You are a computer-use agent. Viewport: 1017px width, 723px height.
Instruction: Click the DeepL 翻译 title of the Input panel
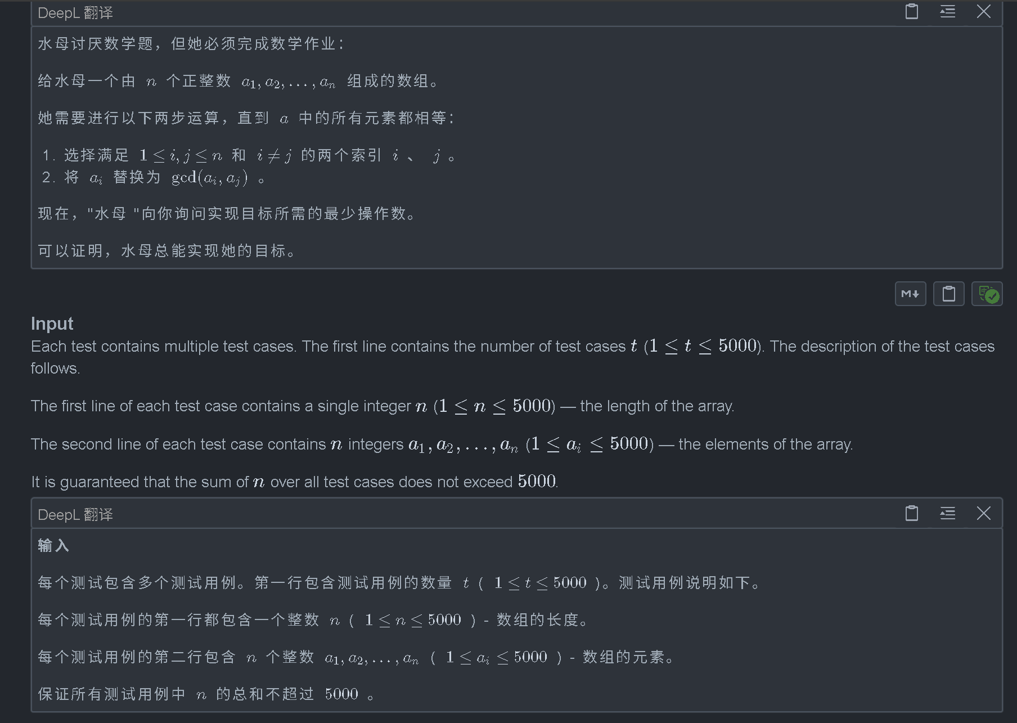(x=75, y=514)
